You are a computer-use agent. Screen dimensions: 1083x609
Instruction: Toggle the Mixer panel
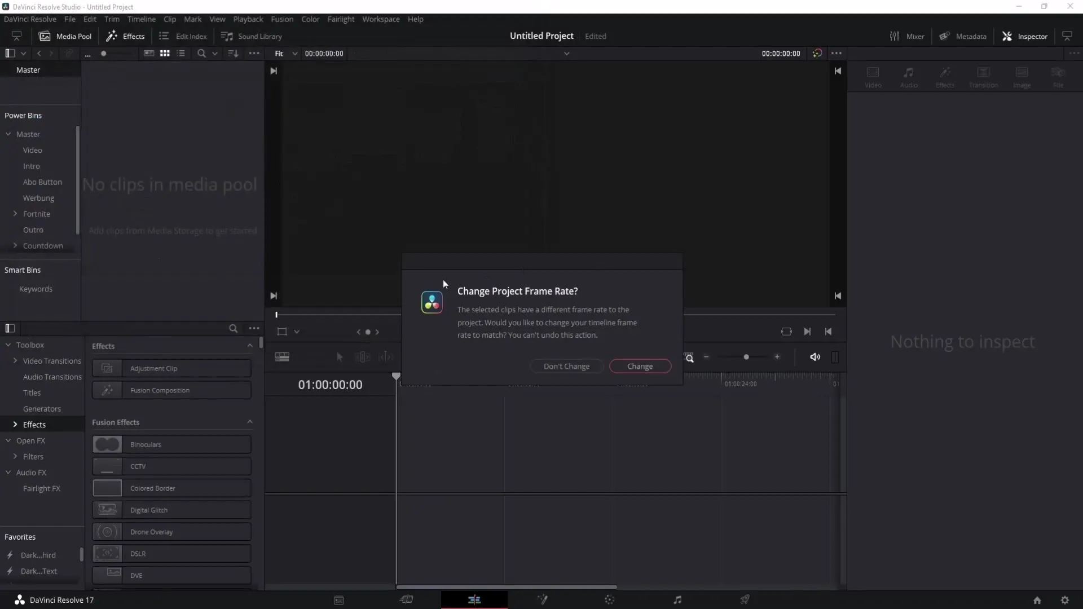pyautogui.click(x=907, y=36)
